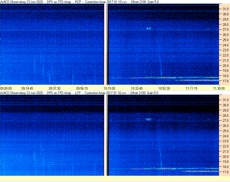The height and width of the screenshot is (182, 230).
Task: Pick the 31.0 frequency label in LCP panel
Action: (x=226, y=100)
